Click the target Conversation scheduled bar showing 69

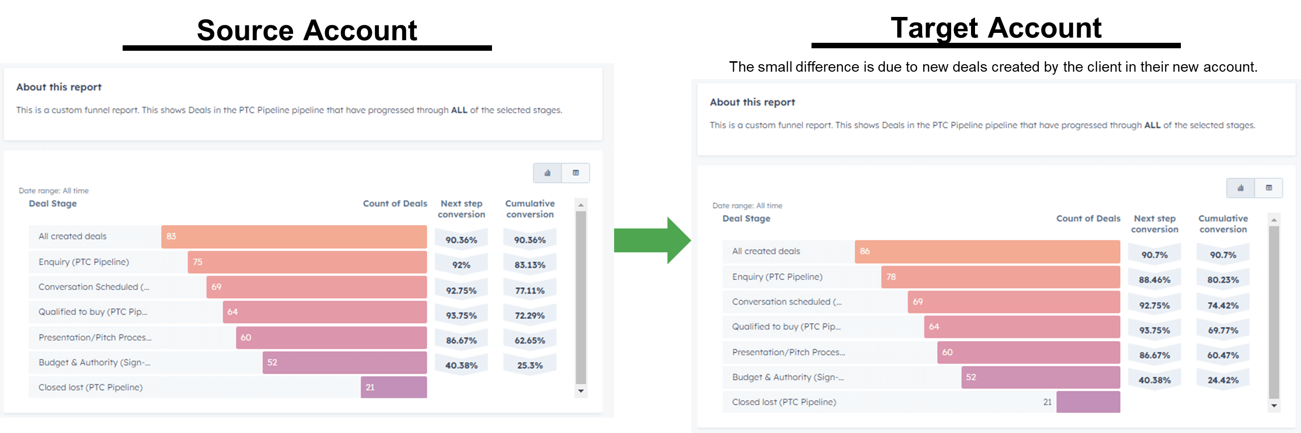pos(1013,302)
